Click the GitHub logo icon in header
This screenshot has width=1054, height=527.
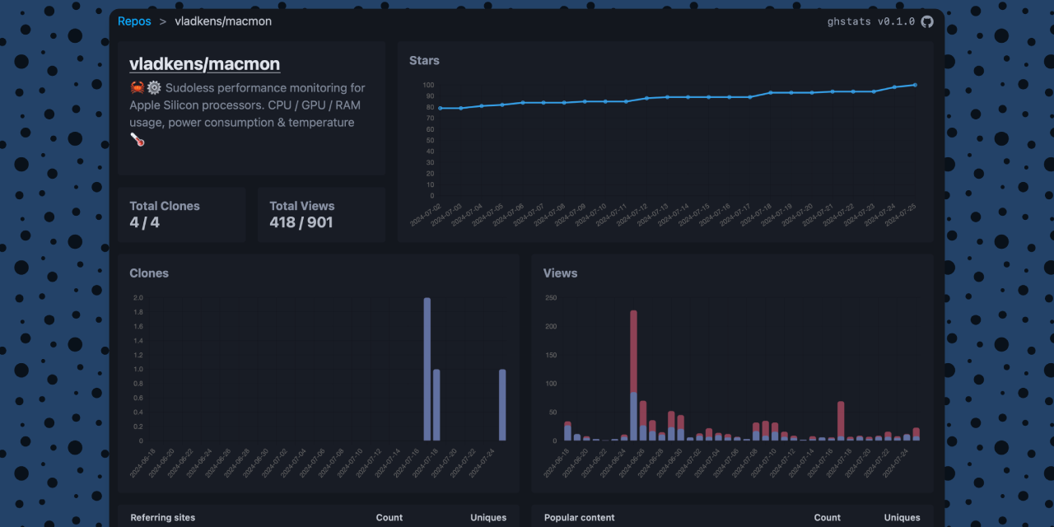pyautogui.click(x=927, y=21)
